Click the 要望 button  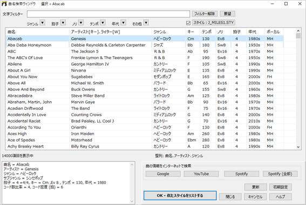(227, 14)
